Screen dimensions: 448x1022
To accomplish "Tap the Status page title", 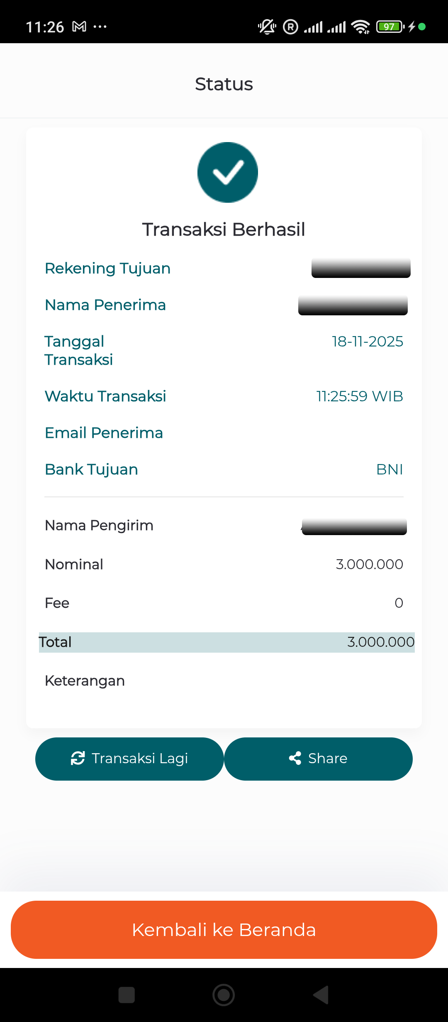I will coord(224,84).
